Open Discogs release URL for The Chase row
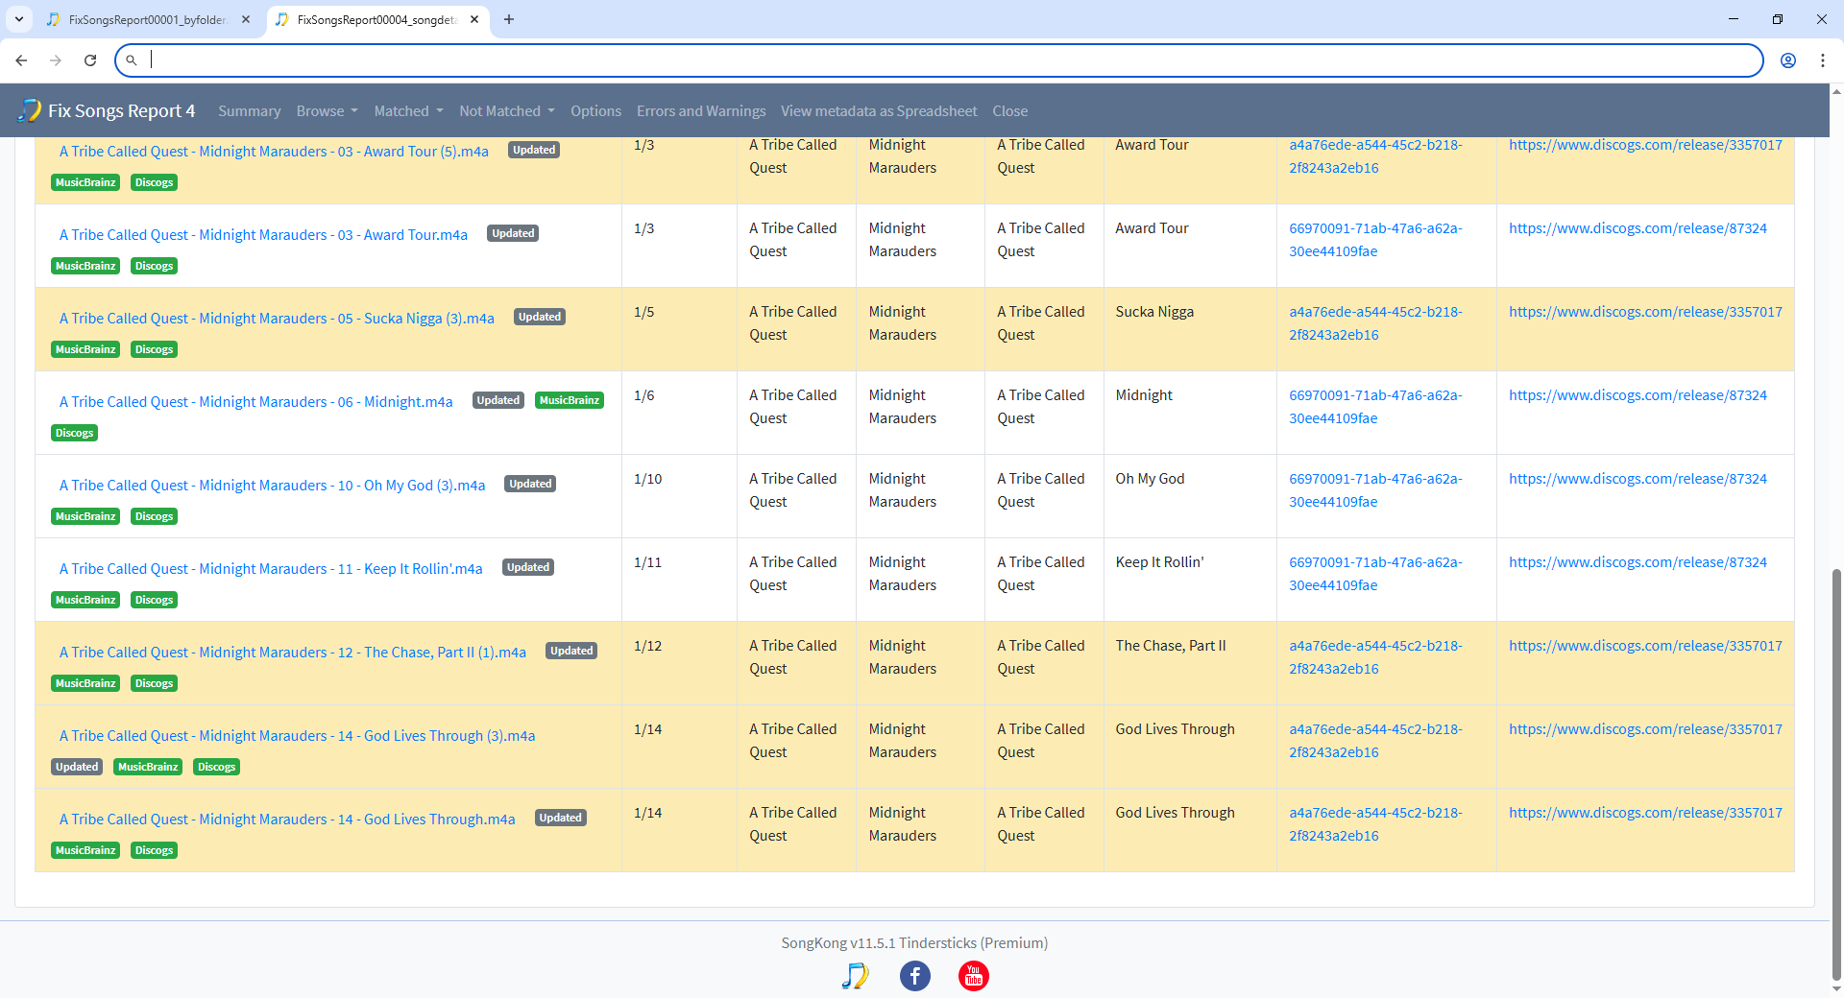This screenshot has height=998, width=1844. [1645, 645]
